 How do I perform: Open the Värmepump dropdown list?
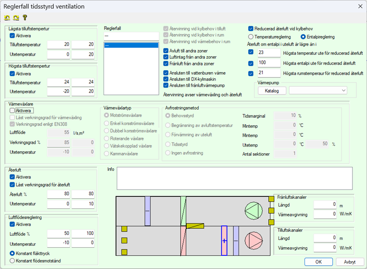click(x=343, y=90)
